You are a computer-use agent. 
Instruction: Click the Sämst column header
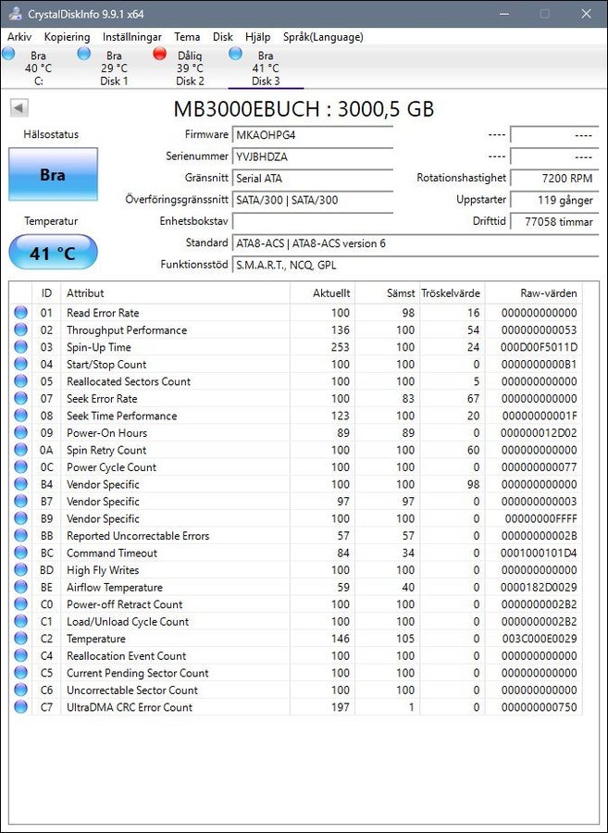tap(387, 293)
